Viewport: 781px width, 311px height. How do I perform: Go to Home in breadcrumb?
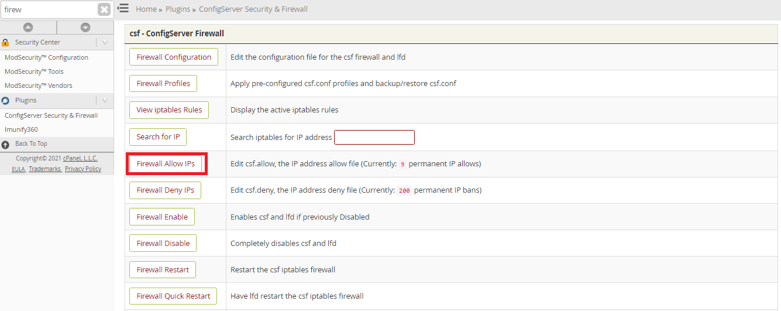click(146, 9)
